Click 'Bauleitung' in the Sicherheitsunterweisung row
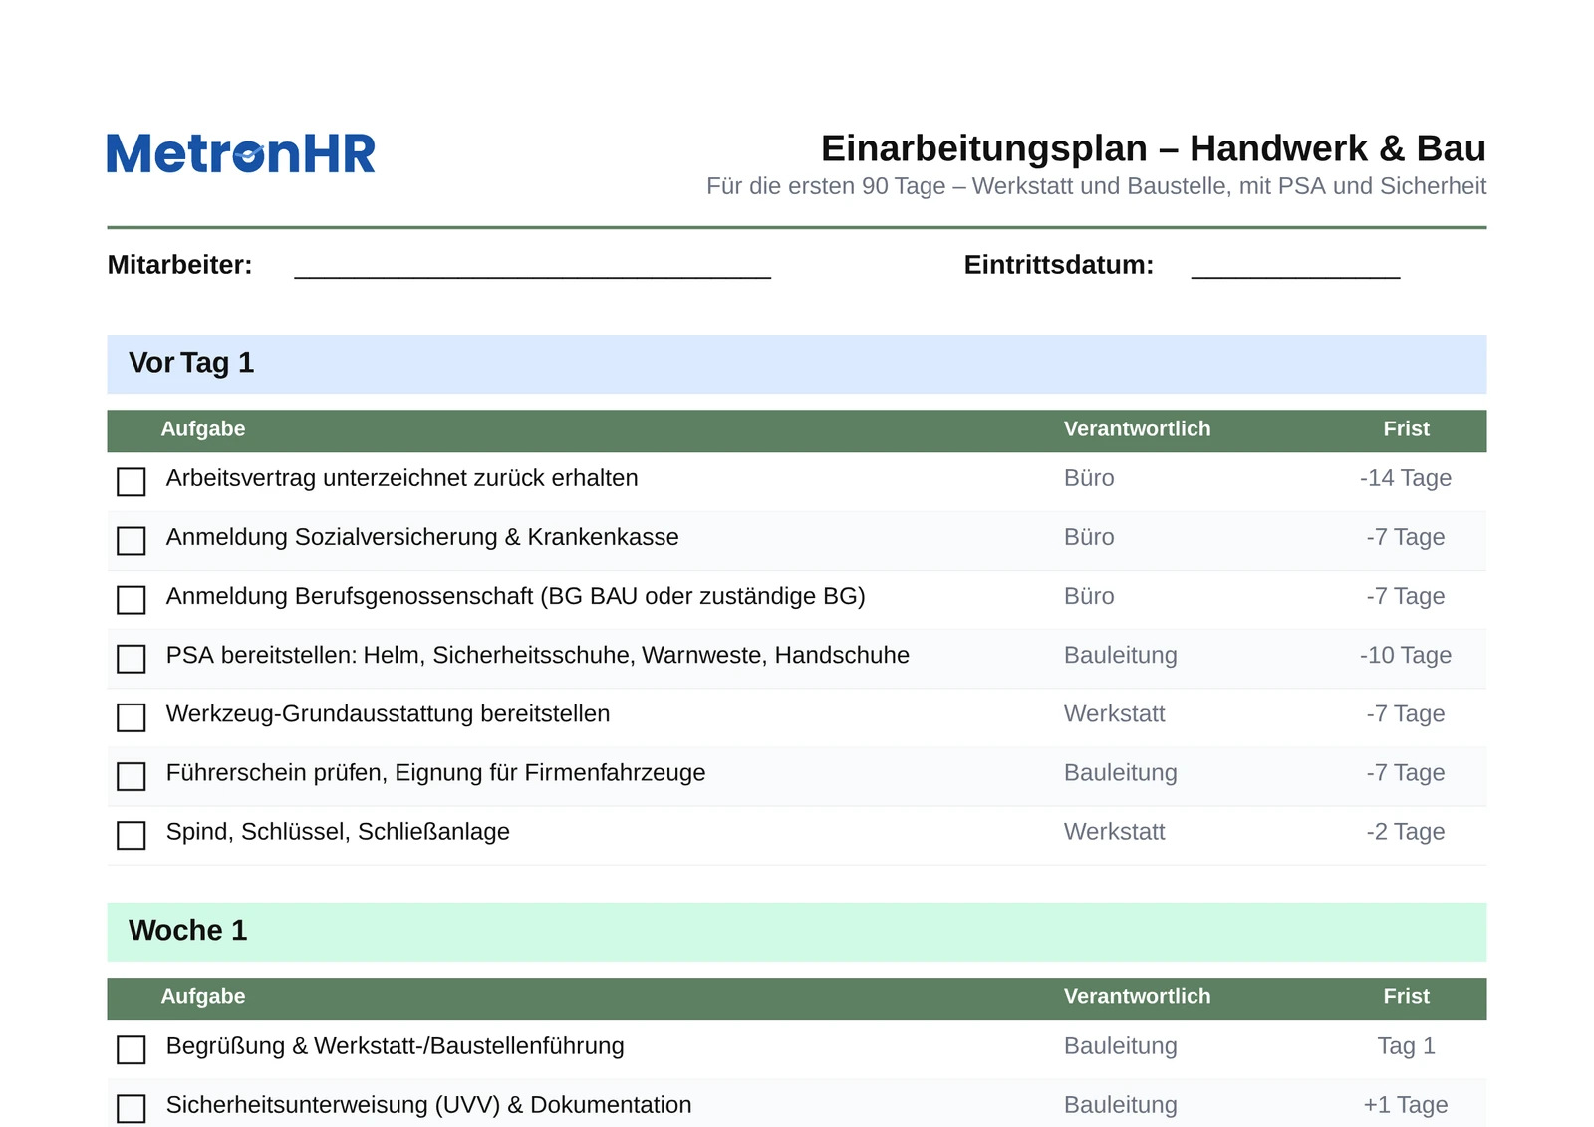 pyautogui.click(x=1121, y=1104)
